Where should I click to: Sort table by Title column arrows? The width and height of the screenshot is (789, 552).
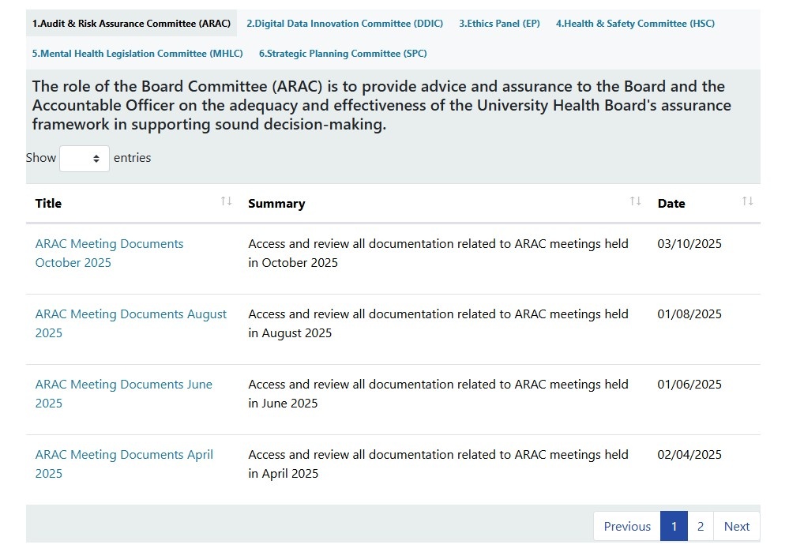[227, 201]
